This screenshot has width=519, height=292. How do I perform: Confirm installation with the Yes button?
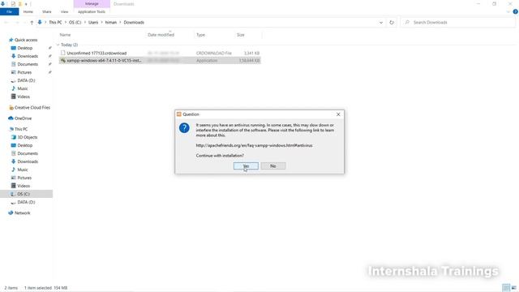pos(246,165)
